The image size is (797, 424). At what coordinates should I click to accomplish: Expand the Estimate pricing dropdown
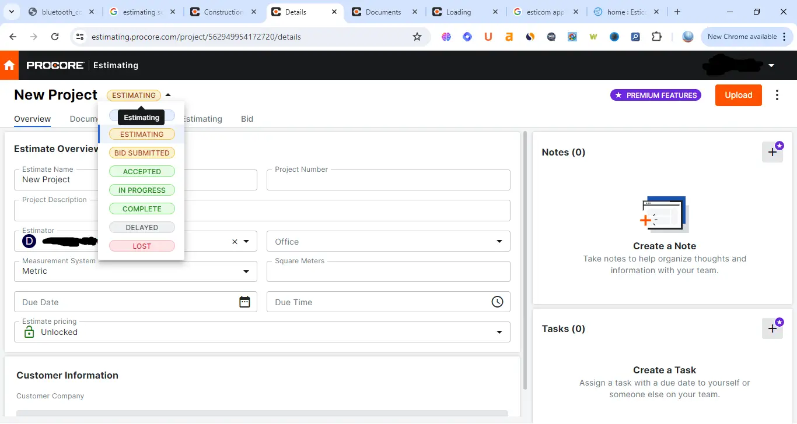(x=499, y=332)
